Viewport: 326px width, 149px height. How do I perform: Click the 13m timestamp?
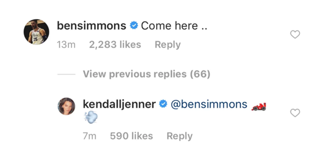click(66, 44)
